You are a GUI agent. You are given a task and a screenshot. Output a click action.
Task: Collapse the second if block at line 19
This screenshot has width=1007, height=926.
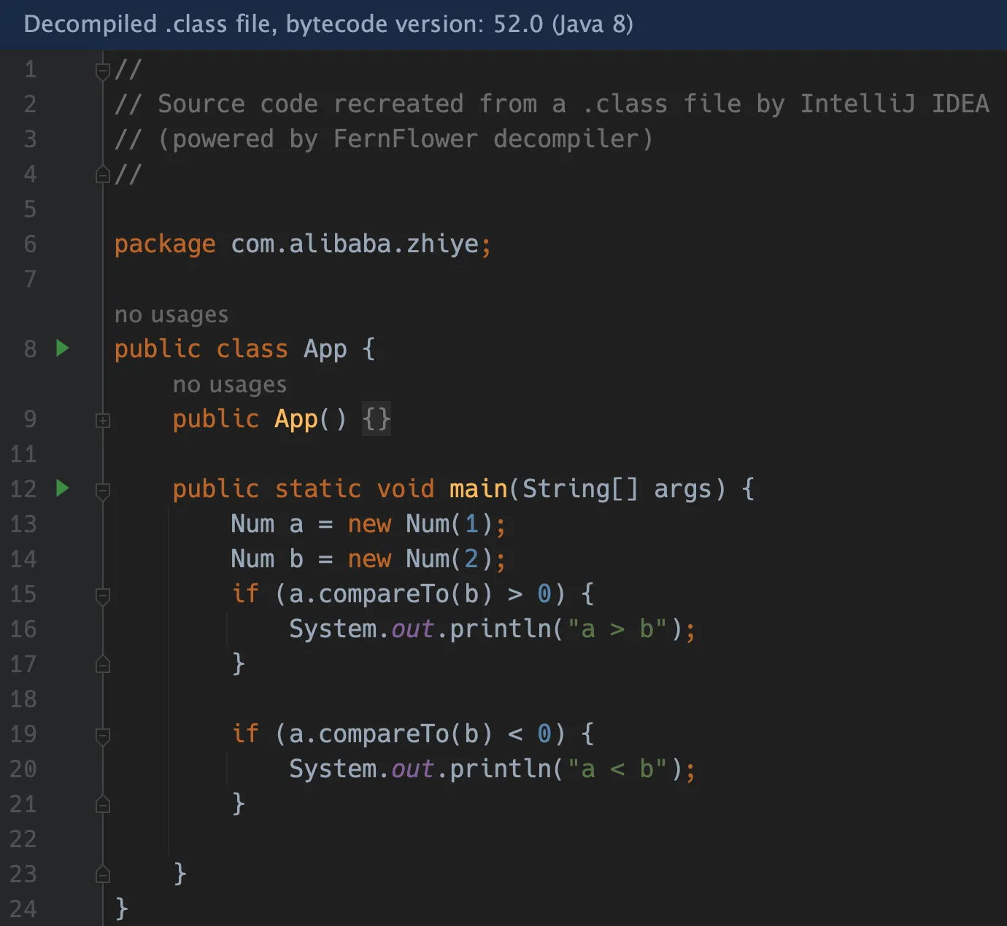(x=103, y=736)
